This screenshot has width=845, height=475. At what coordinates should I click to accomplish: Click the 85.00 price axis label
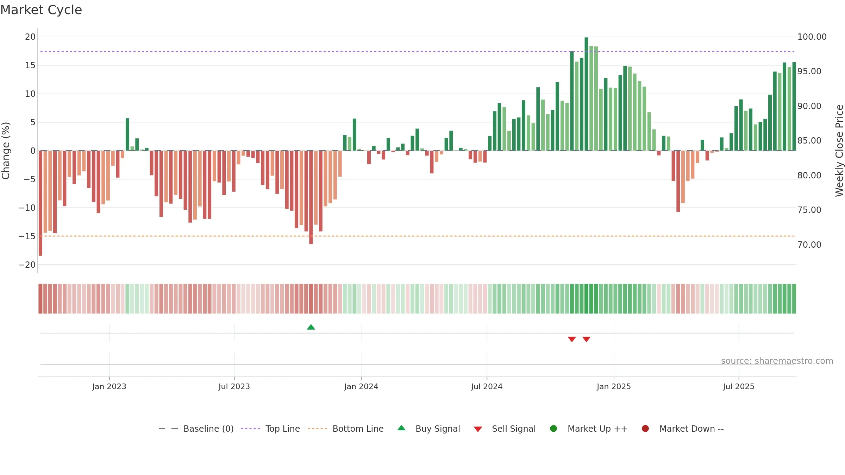(x=809, y=140)
